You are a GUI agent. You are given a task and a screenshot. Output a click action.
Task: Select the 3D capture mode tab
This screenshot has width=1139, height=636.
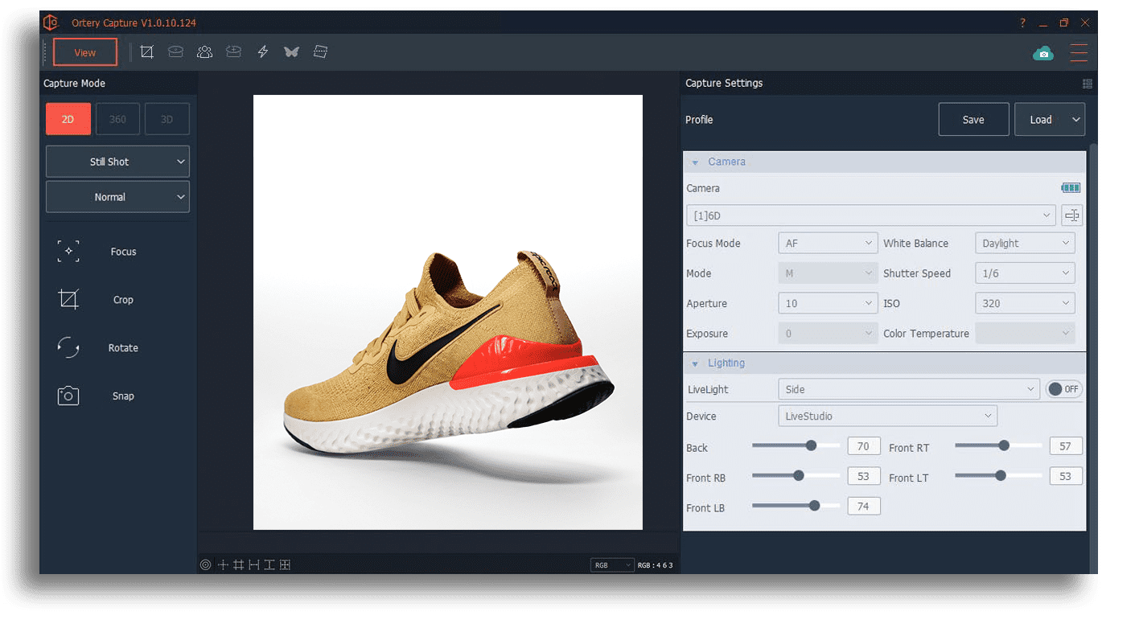click(167, 119)
